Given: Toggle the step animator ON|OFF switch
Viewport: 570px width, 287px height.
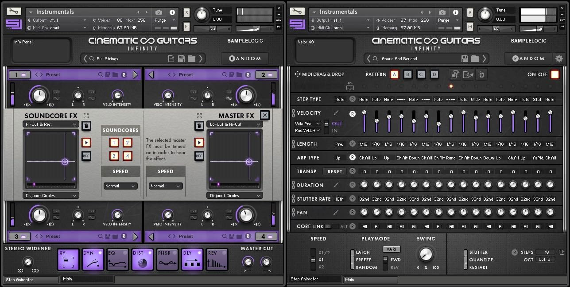Looking at the screenshot, I should (555, 74).
